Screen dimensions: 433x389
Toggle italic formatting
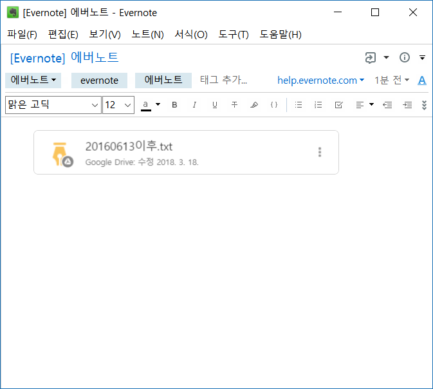(194, 105)
